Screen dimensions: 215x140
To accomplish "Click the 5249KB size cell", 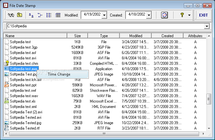I will point(77,47).
